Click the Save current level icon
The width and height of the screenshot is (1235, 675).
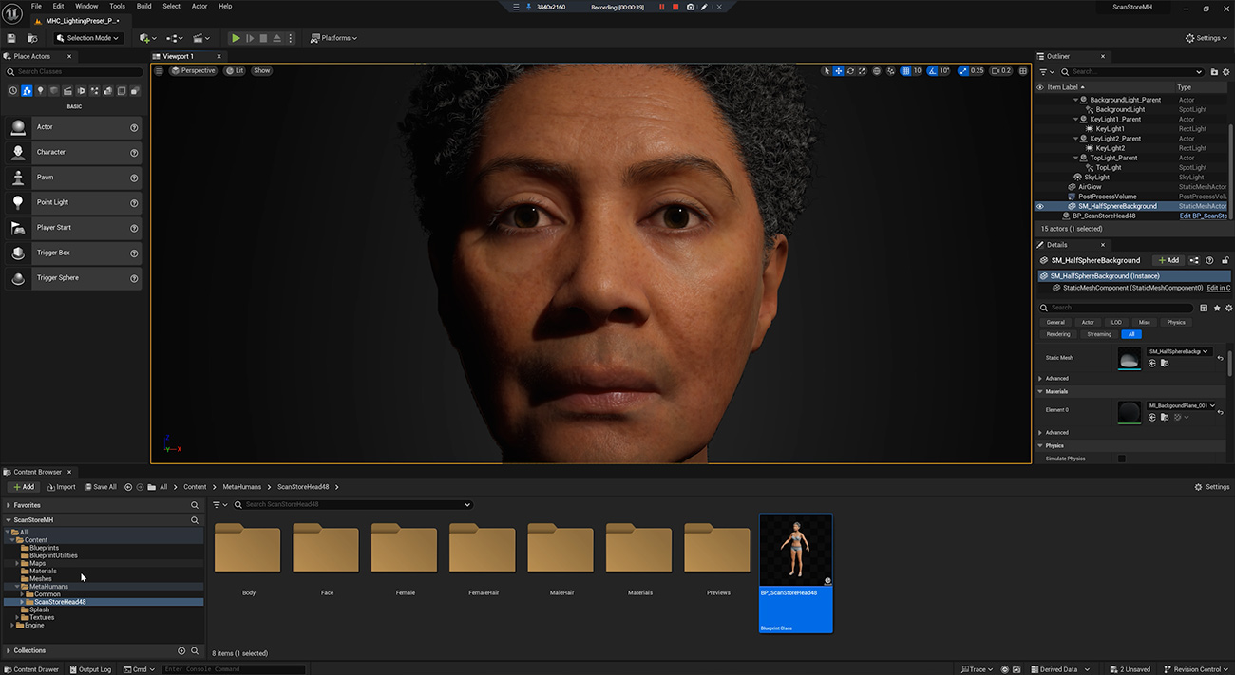pyautogui.click(x=11, y=38)
